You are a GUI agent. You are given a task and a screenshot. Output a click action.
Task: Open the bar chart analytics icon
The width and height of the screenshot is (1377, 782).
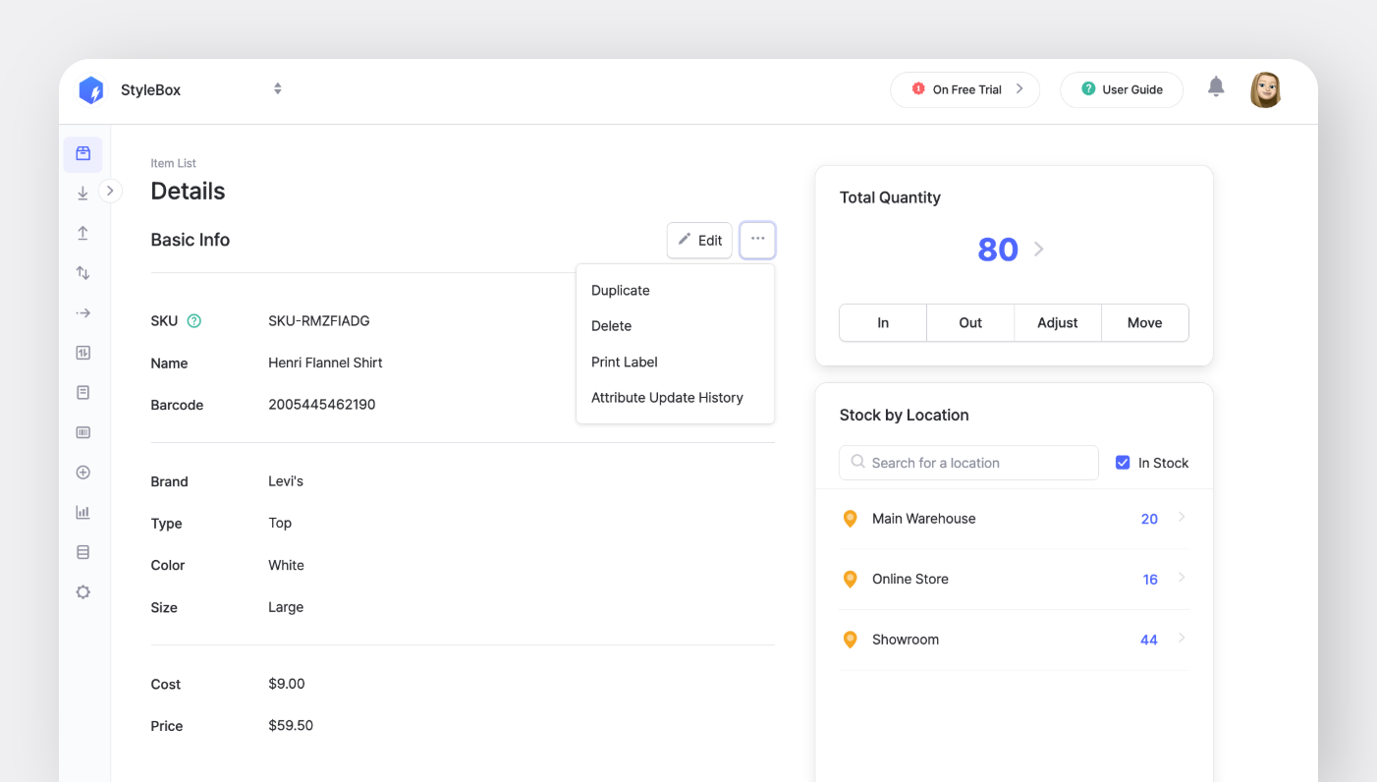point(83,512)
